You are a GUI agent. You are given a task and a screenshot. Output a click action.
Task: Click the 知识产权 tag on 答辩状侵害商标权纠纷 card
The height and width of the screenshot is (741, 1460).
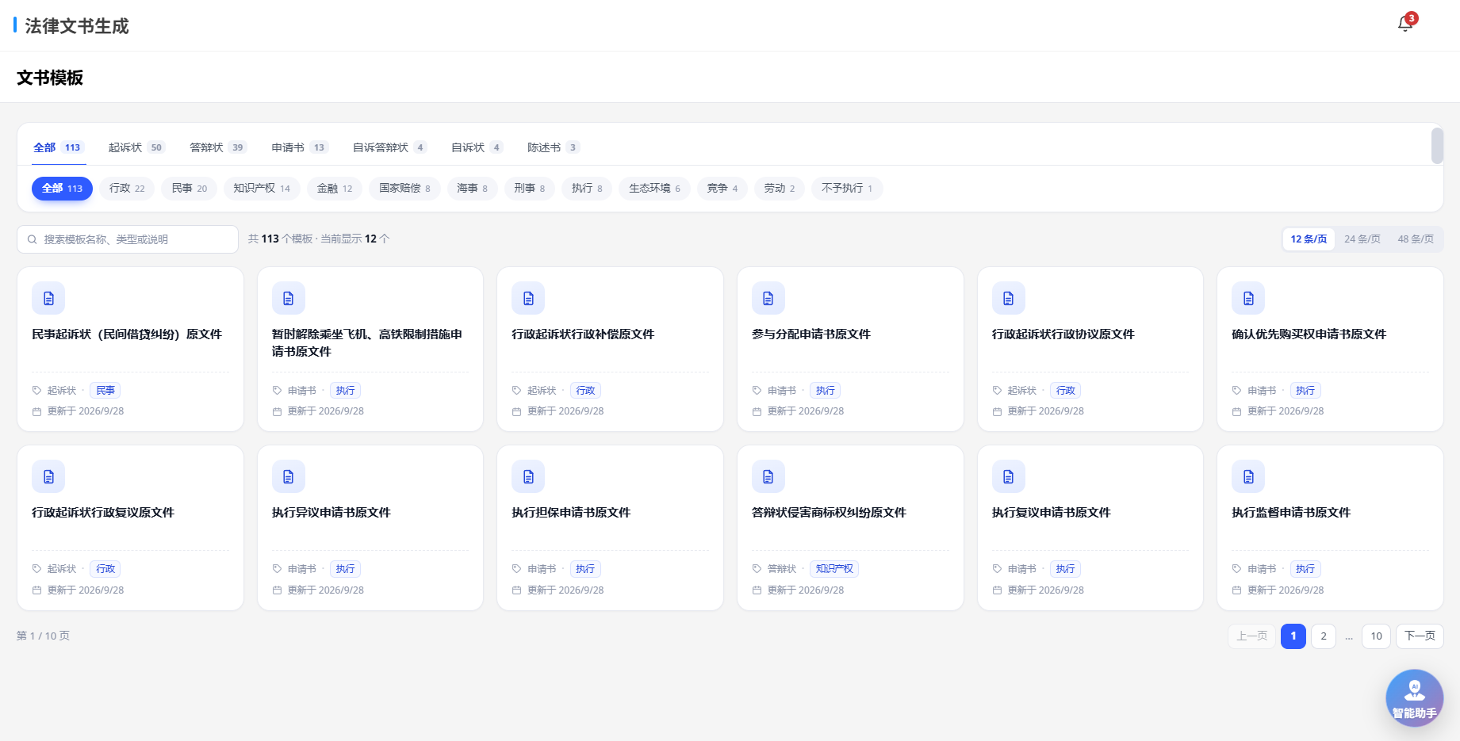point(834,569)
